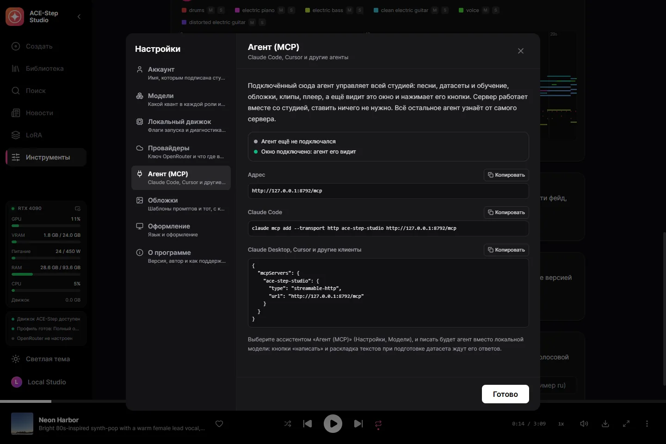Open О программе settings tab
The image size is (666, 444).
point(181,256)
